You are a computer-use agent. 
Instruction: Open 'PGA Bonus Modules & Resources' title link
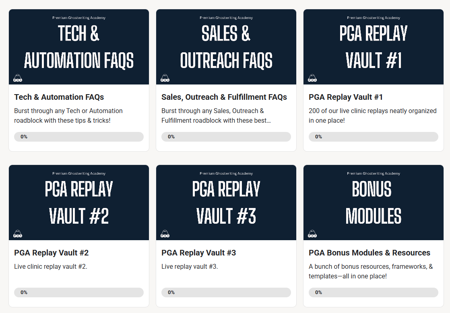(x=369, y=253)
